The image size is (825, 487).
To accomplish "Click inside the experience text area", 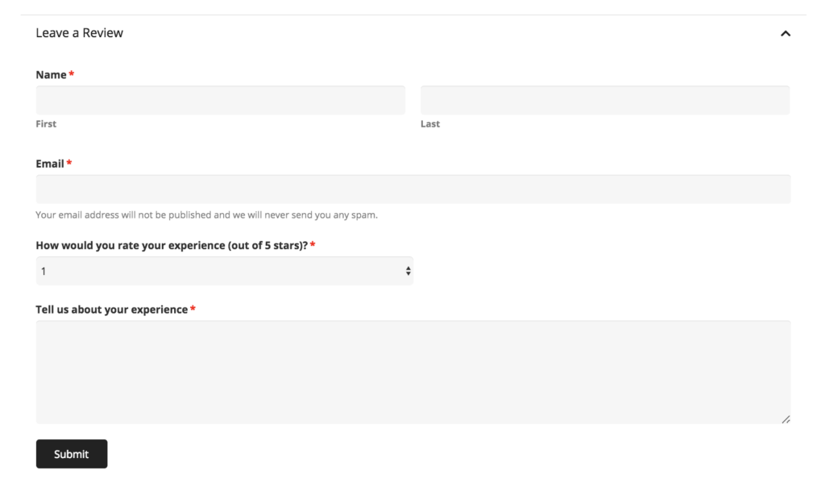I will click(412, 372).
